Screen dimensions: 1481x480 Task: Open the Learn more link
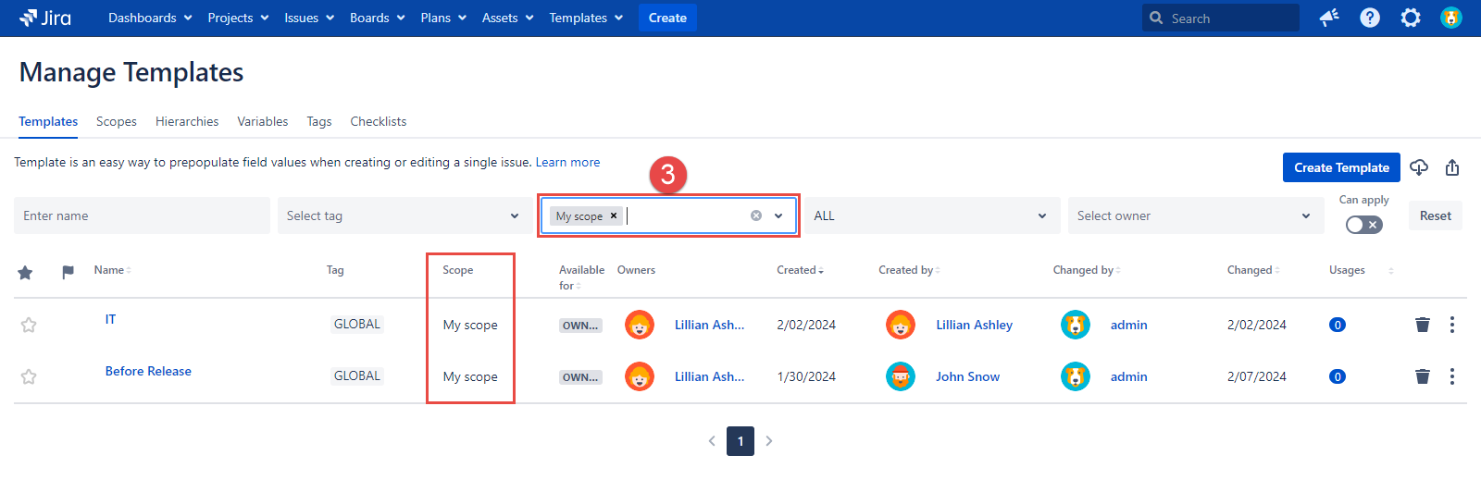(x=567, y=162)
